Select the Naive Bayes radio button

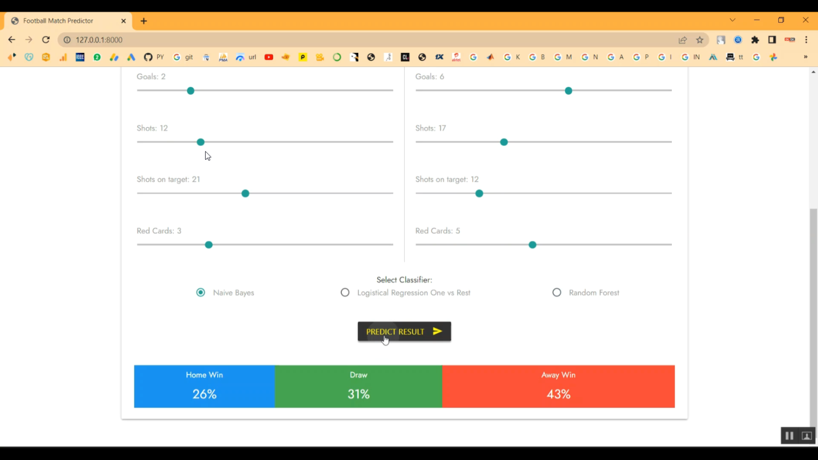pos(200,293)
